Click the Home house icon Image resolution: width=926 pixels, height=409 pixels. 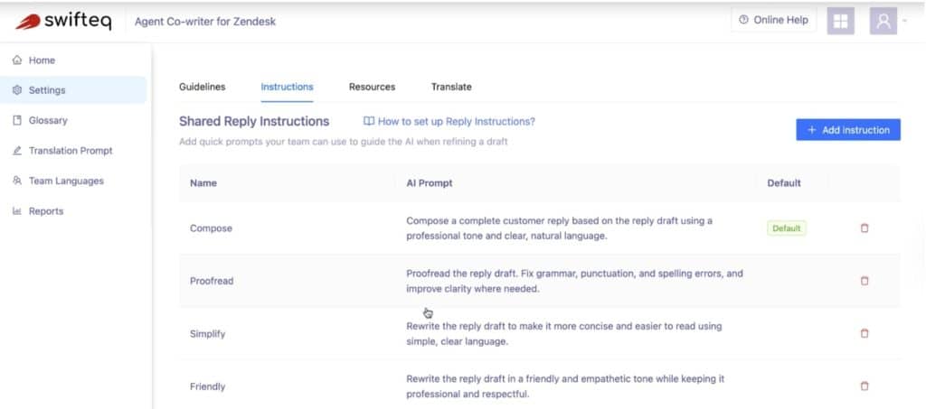click(17, 60)
